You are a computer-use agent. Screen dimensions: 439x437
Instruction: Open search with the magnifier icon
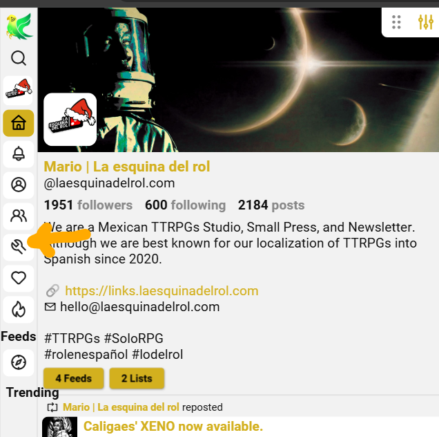pos(19,58)
